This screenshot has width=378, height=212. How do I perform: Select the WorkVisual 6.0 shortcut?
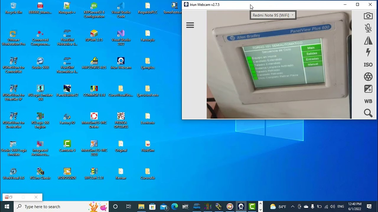click(14, 174)
